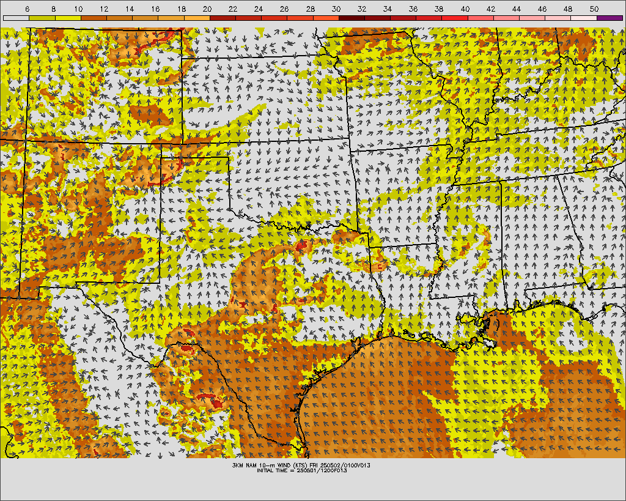Click the pink legend swatch between 44 and 46
Viewport: 626px width, 501px height.
(532, 18)
